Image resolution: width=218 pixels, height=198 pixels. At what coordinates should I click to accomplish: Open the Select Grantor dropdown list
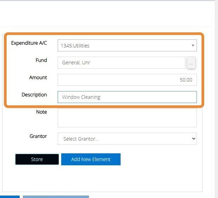pos(127,139)
